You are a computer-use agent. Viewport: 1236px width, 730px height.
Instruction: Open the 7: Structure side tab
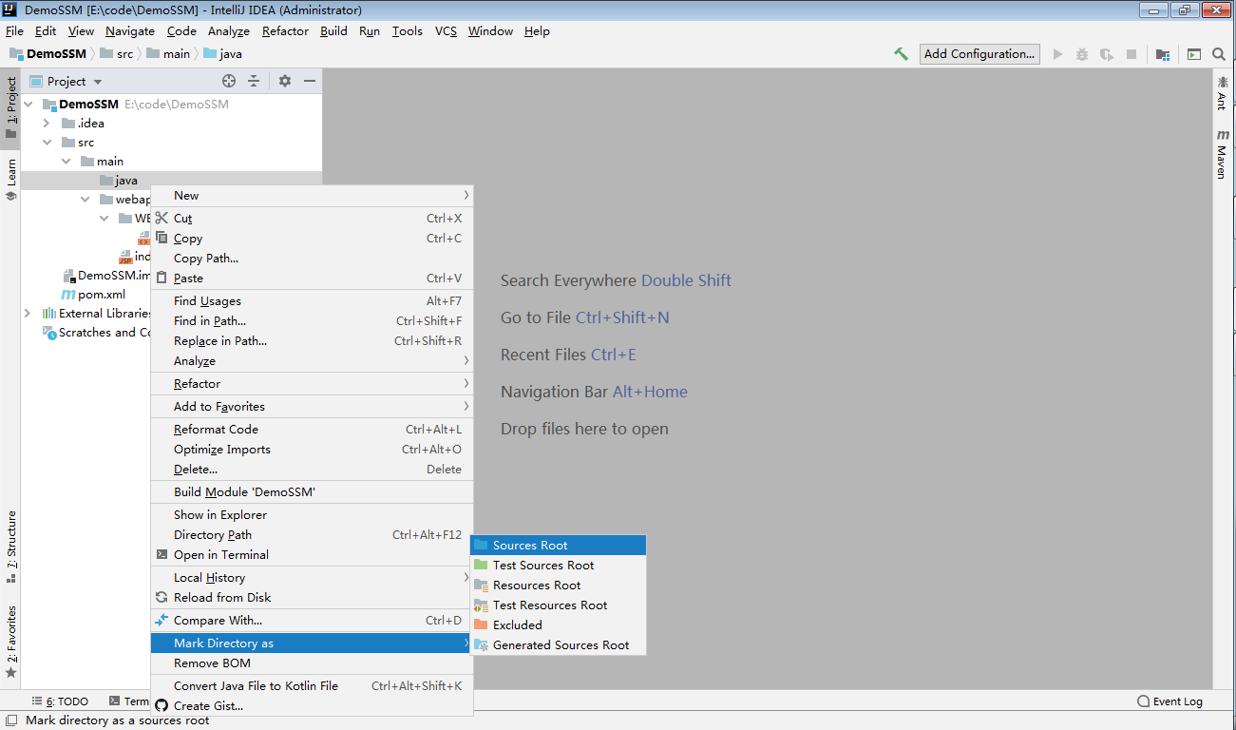[x=11, y=546]
